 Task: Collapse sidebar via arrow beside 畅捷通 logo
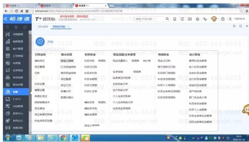pyautogui.click(x=6, y=19)
